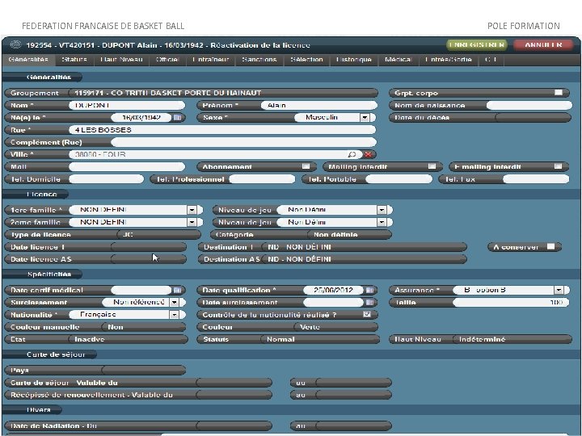This screenshot has height=436, width=582.
Task: Enable the Abonnement checkbox
Action: pos(306,166)
